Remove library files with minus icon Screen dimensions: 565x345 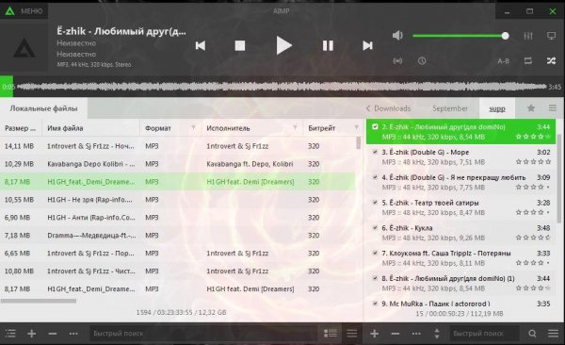pyautogui.click(x=53, y=334)
